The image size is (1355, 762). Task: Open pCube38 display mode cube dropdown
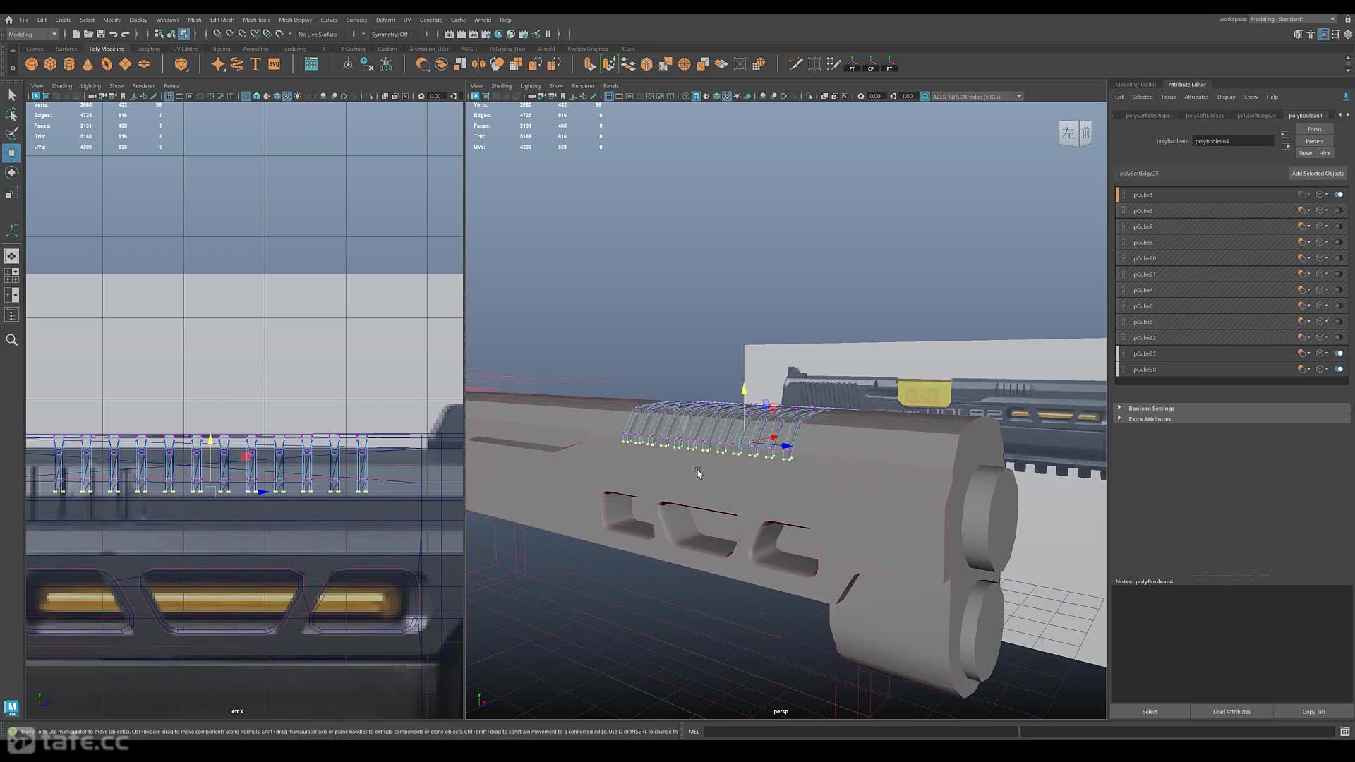(x=1322, y=369)
